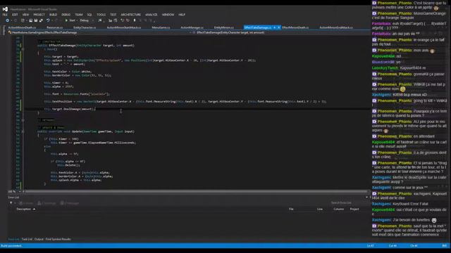
Task: Switch to Resources.cs tab
Action: pyautogui.click(x=55, y=27)
